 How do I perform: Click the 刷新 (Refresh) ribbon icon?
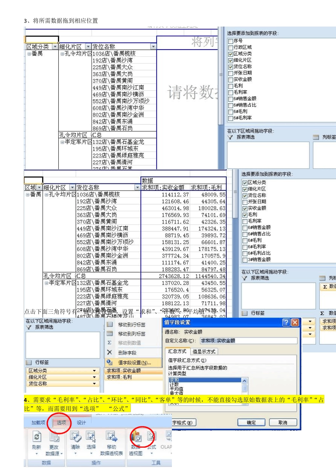tap(36, 437)
